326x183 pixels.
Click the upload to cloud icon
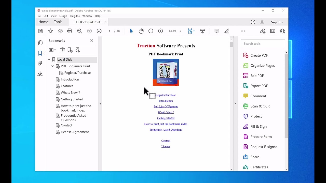tap(60, 31)
